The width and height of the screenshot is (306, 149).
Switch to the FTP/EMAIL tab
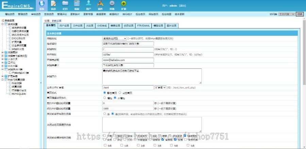(143, 26)
